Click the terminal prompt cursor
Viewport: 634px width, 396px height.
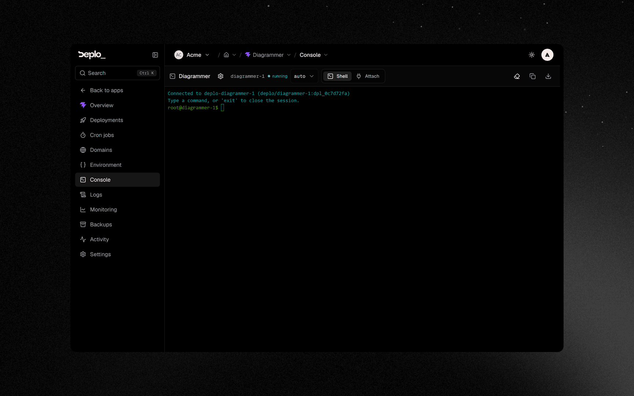(x=222, y=108)
